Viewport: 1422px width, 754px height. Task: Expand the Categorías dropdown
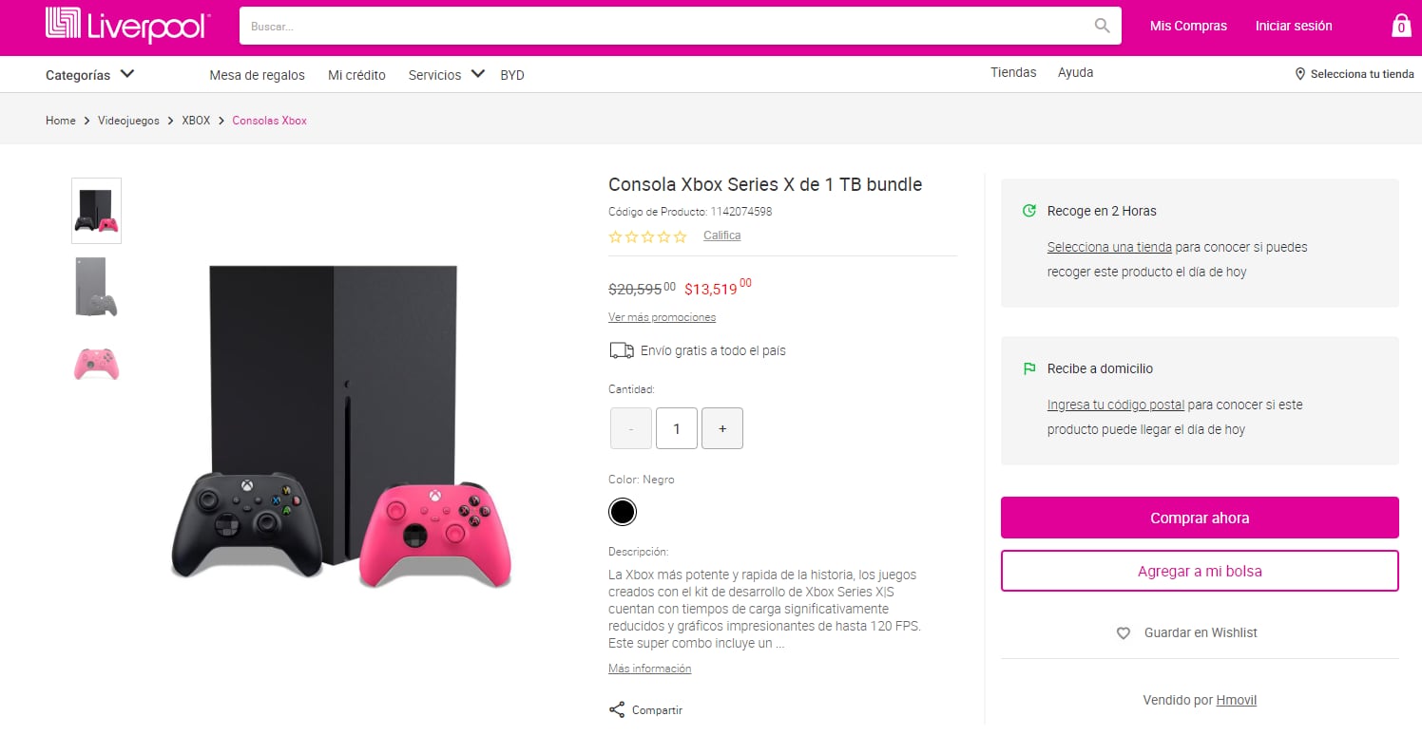pos(90,75)
